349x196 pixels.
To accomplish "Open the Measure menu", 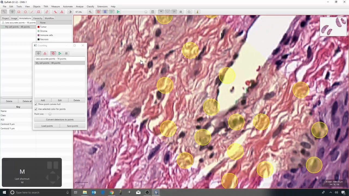I will coord(55,6).
